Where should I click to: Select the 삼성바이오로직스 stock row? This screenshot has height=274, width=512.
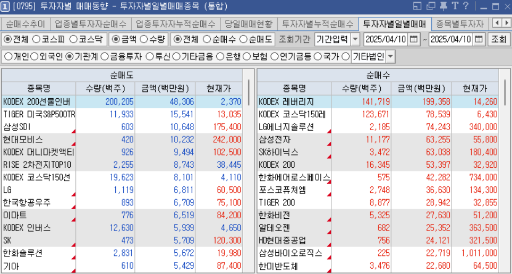pyautogui.click(x=378, y=253)
